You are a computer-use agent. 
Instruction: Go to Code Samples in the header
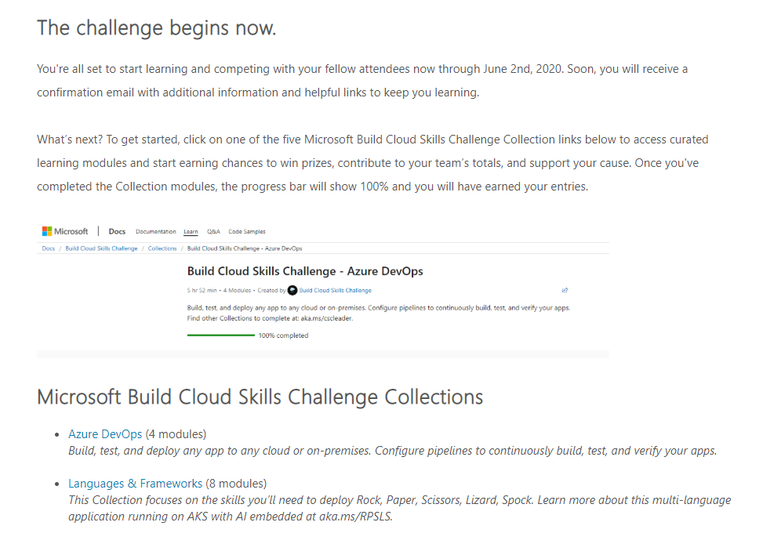click(246, 232)
